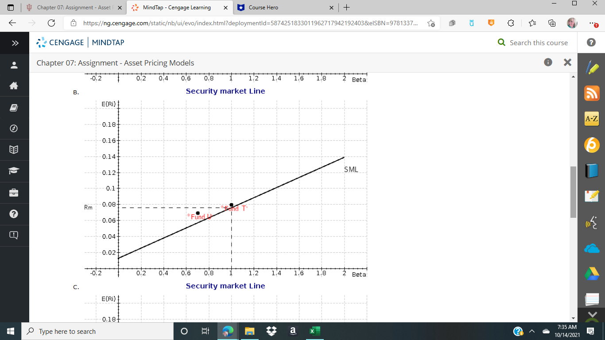The width and height of the screenshot is (605, 340).
Task: Click the 'Security market Line' title of graph B
Action: pos(225,91)
